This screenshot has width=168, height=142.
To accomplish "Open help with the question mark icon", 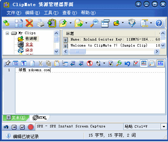I will click(159, 23).
